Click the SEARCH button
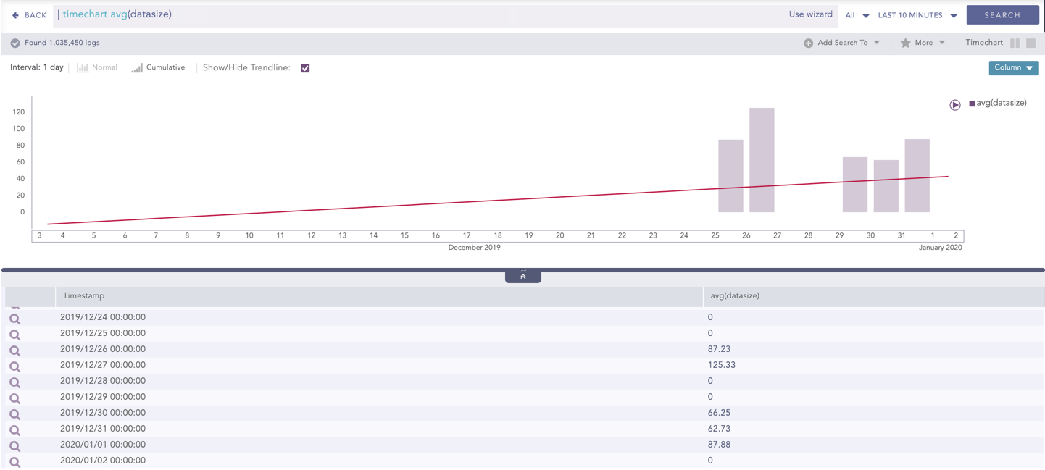 tap(1002, 14)
